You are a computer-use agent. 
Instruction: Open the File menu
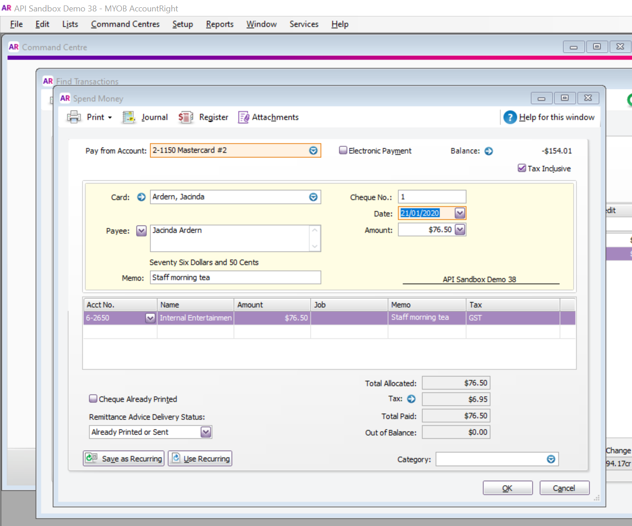click(x=16, y=24)
